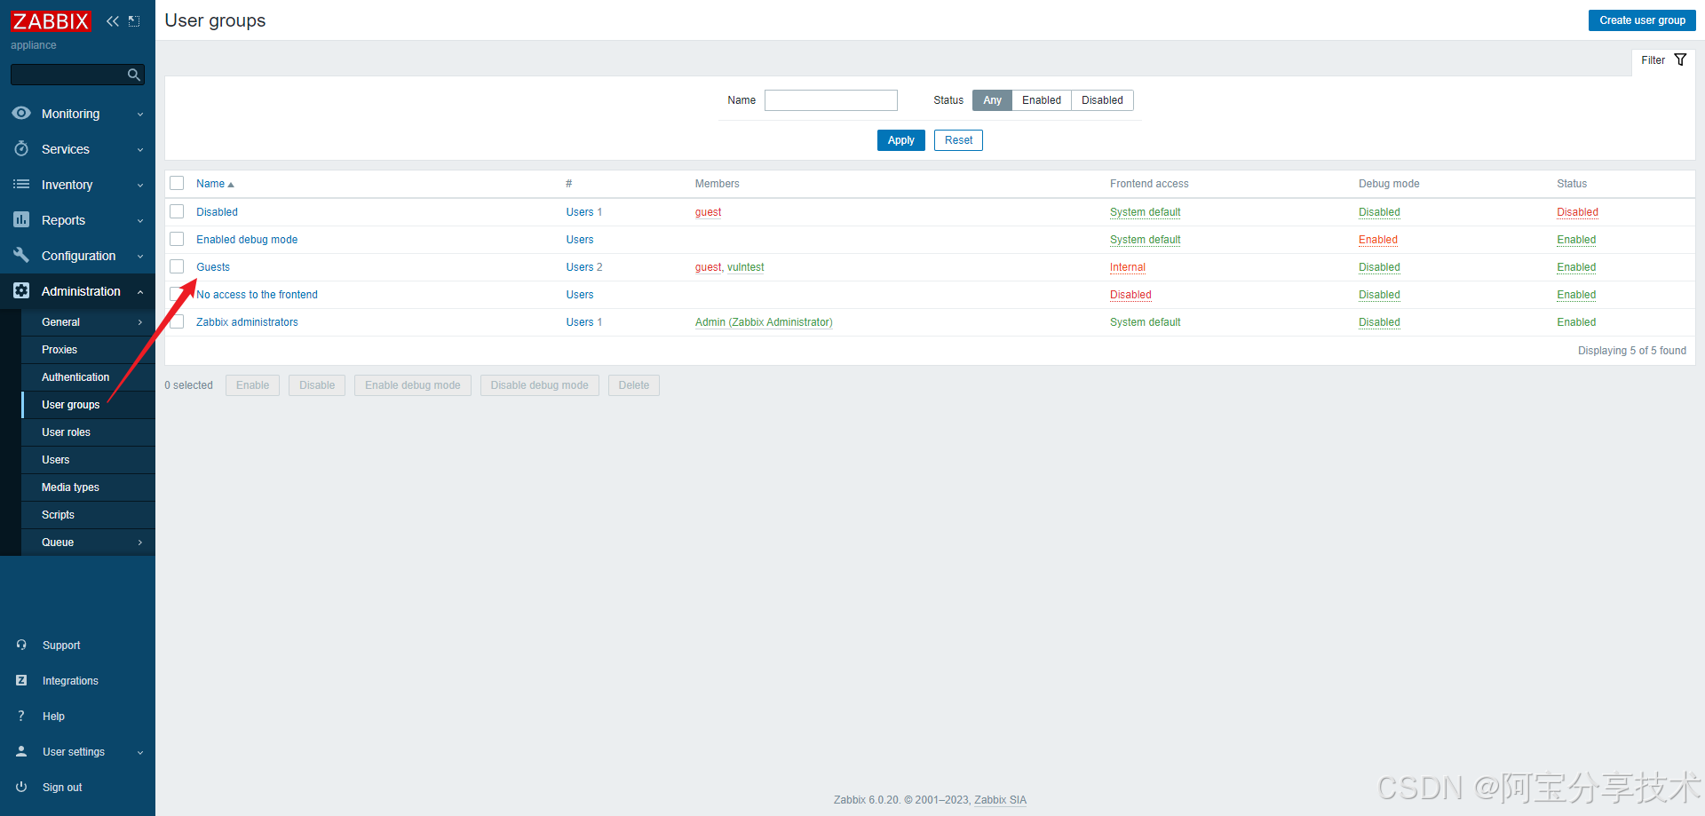This screenshot has height=816, width=1705.
Task: Click the Name filter input field
Action: [x=831, y=100]
